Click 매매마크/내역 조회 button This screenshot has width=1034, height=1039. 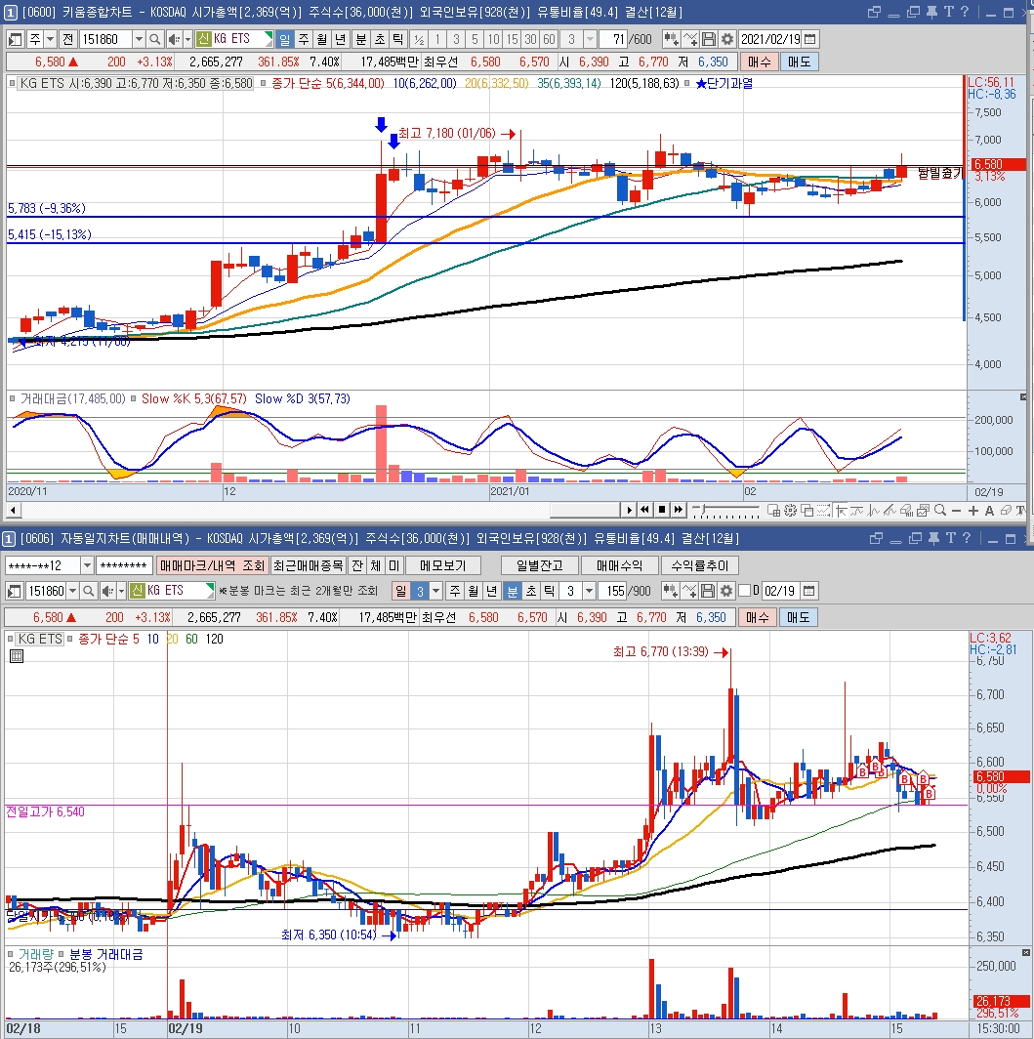tap(213, 565)
